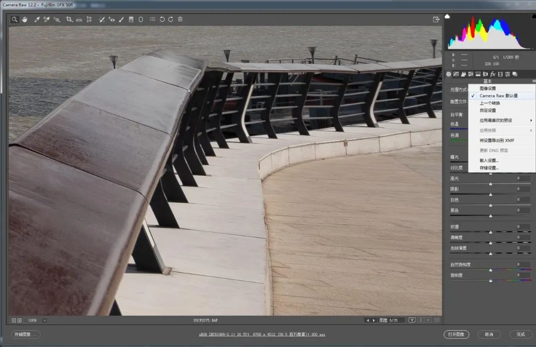Click the trash delete icon

click(180, 19)
